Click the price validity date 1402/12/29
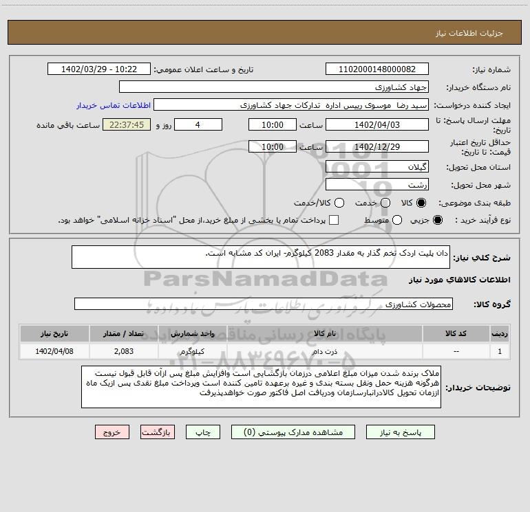 click(377, 147)
